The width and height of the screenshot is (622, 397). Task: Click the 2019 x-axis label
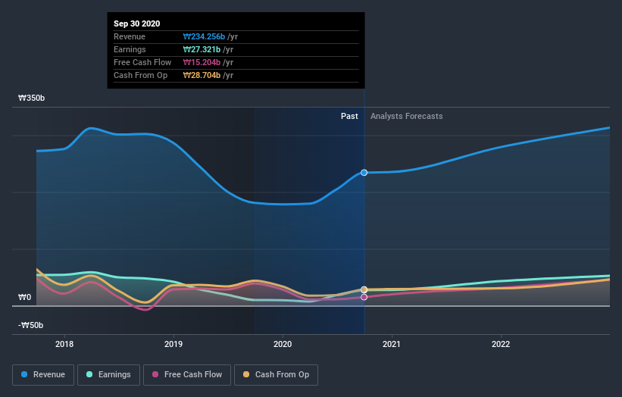[173, 344]
